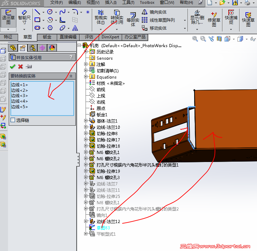Collapse the panel splitter handle

78,160
